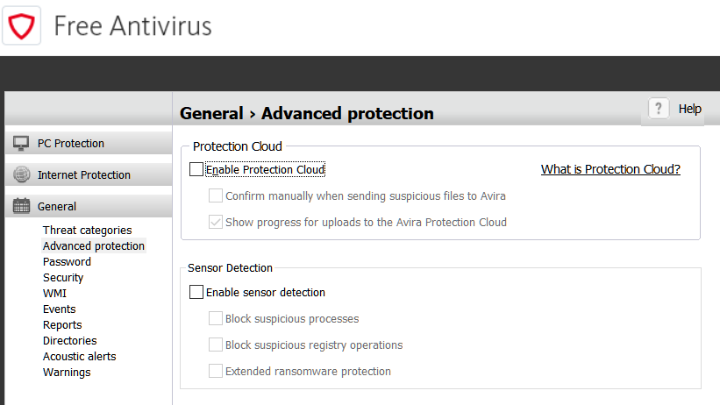Select the WMI settings entry
The width and height of the screenshot is (720, 405).
point(54,294)
